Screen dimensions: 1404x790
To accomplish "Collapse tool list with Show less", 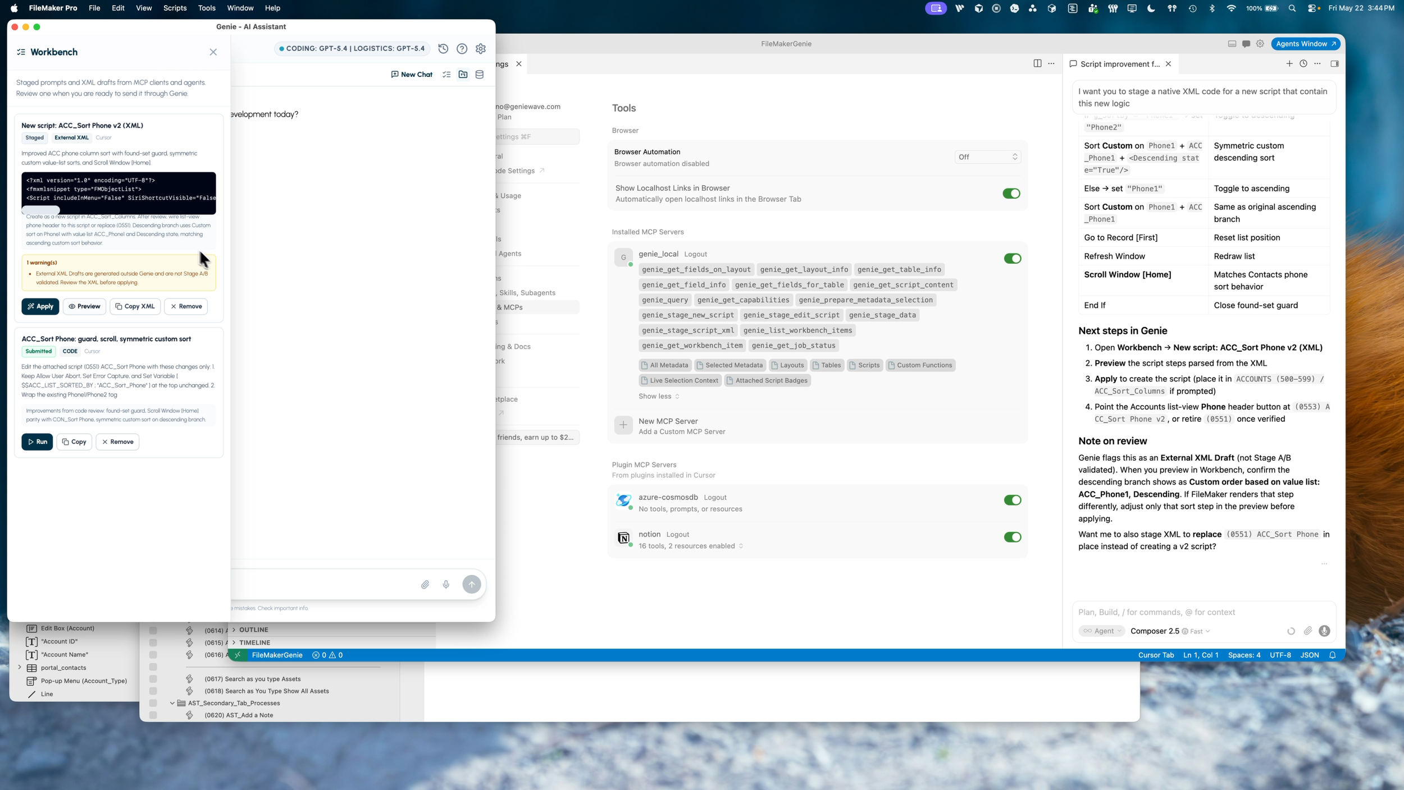I will [659, 397].
